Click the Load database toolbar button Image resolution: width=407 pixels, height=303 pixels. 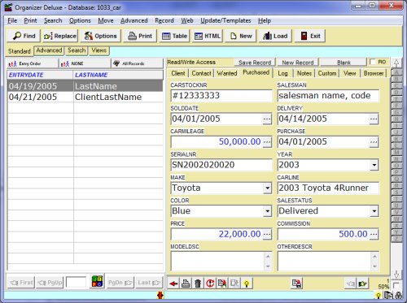click(x=275, y=36)
